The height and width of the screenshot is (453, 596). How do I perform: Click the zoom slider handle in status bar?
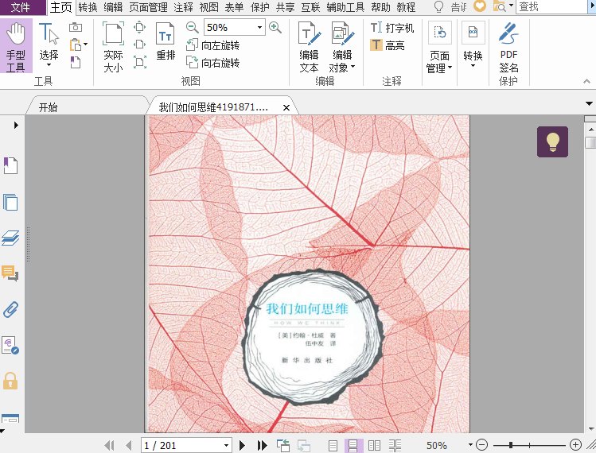tap(511, 444)
